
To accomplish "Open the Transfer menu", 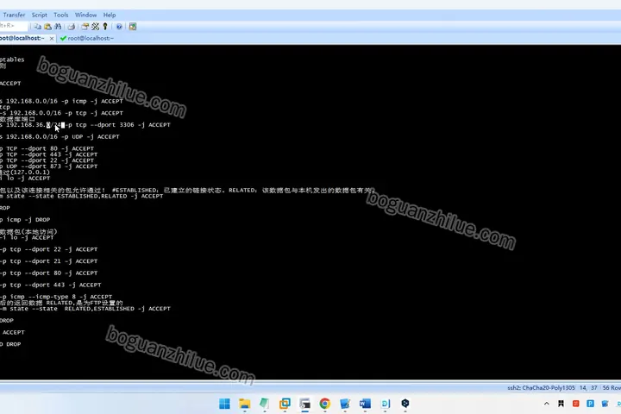I will (x=14, y=15).
